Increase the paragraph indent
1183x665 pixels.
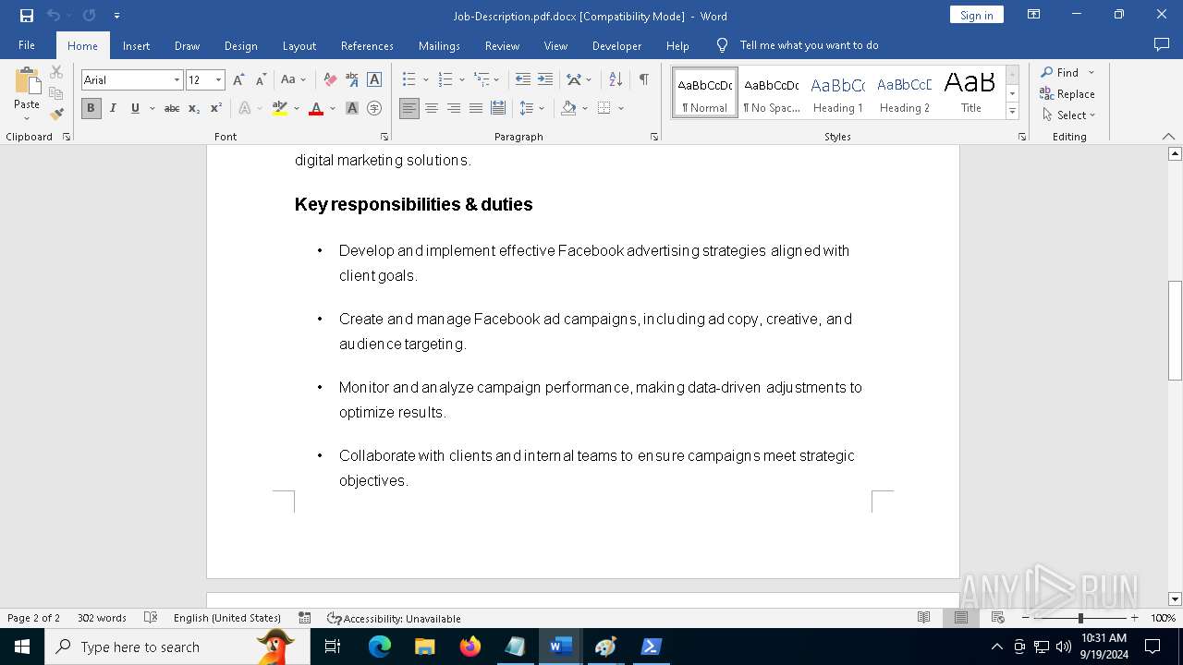(x=545, y=79)
